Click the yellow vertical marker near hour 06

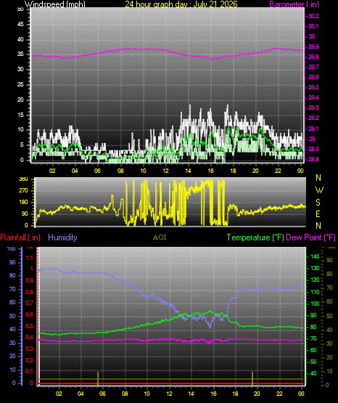click(x=98, y=378)
